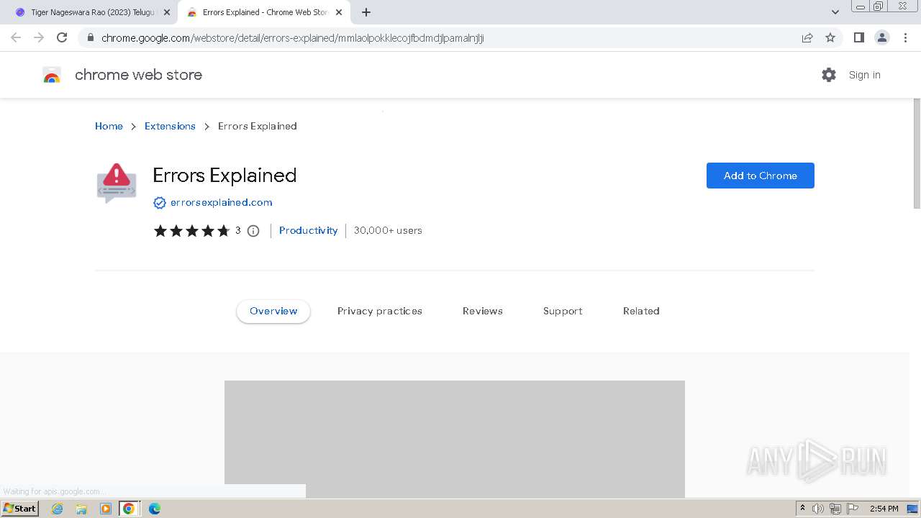Click the five-star rating
This screenshot has width=921, height=518.
click(x=191, y=231)
